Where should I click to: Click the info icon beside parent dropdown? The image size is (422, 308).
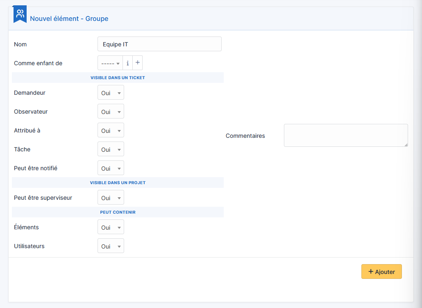point(127,63)
